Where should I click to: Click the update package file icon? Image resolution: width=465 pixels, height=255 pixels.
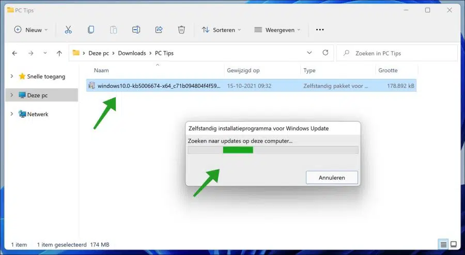point(91,86)
